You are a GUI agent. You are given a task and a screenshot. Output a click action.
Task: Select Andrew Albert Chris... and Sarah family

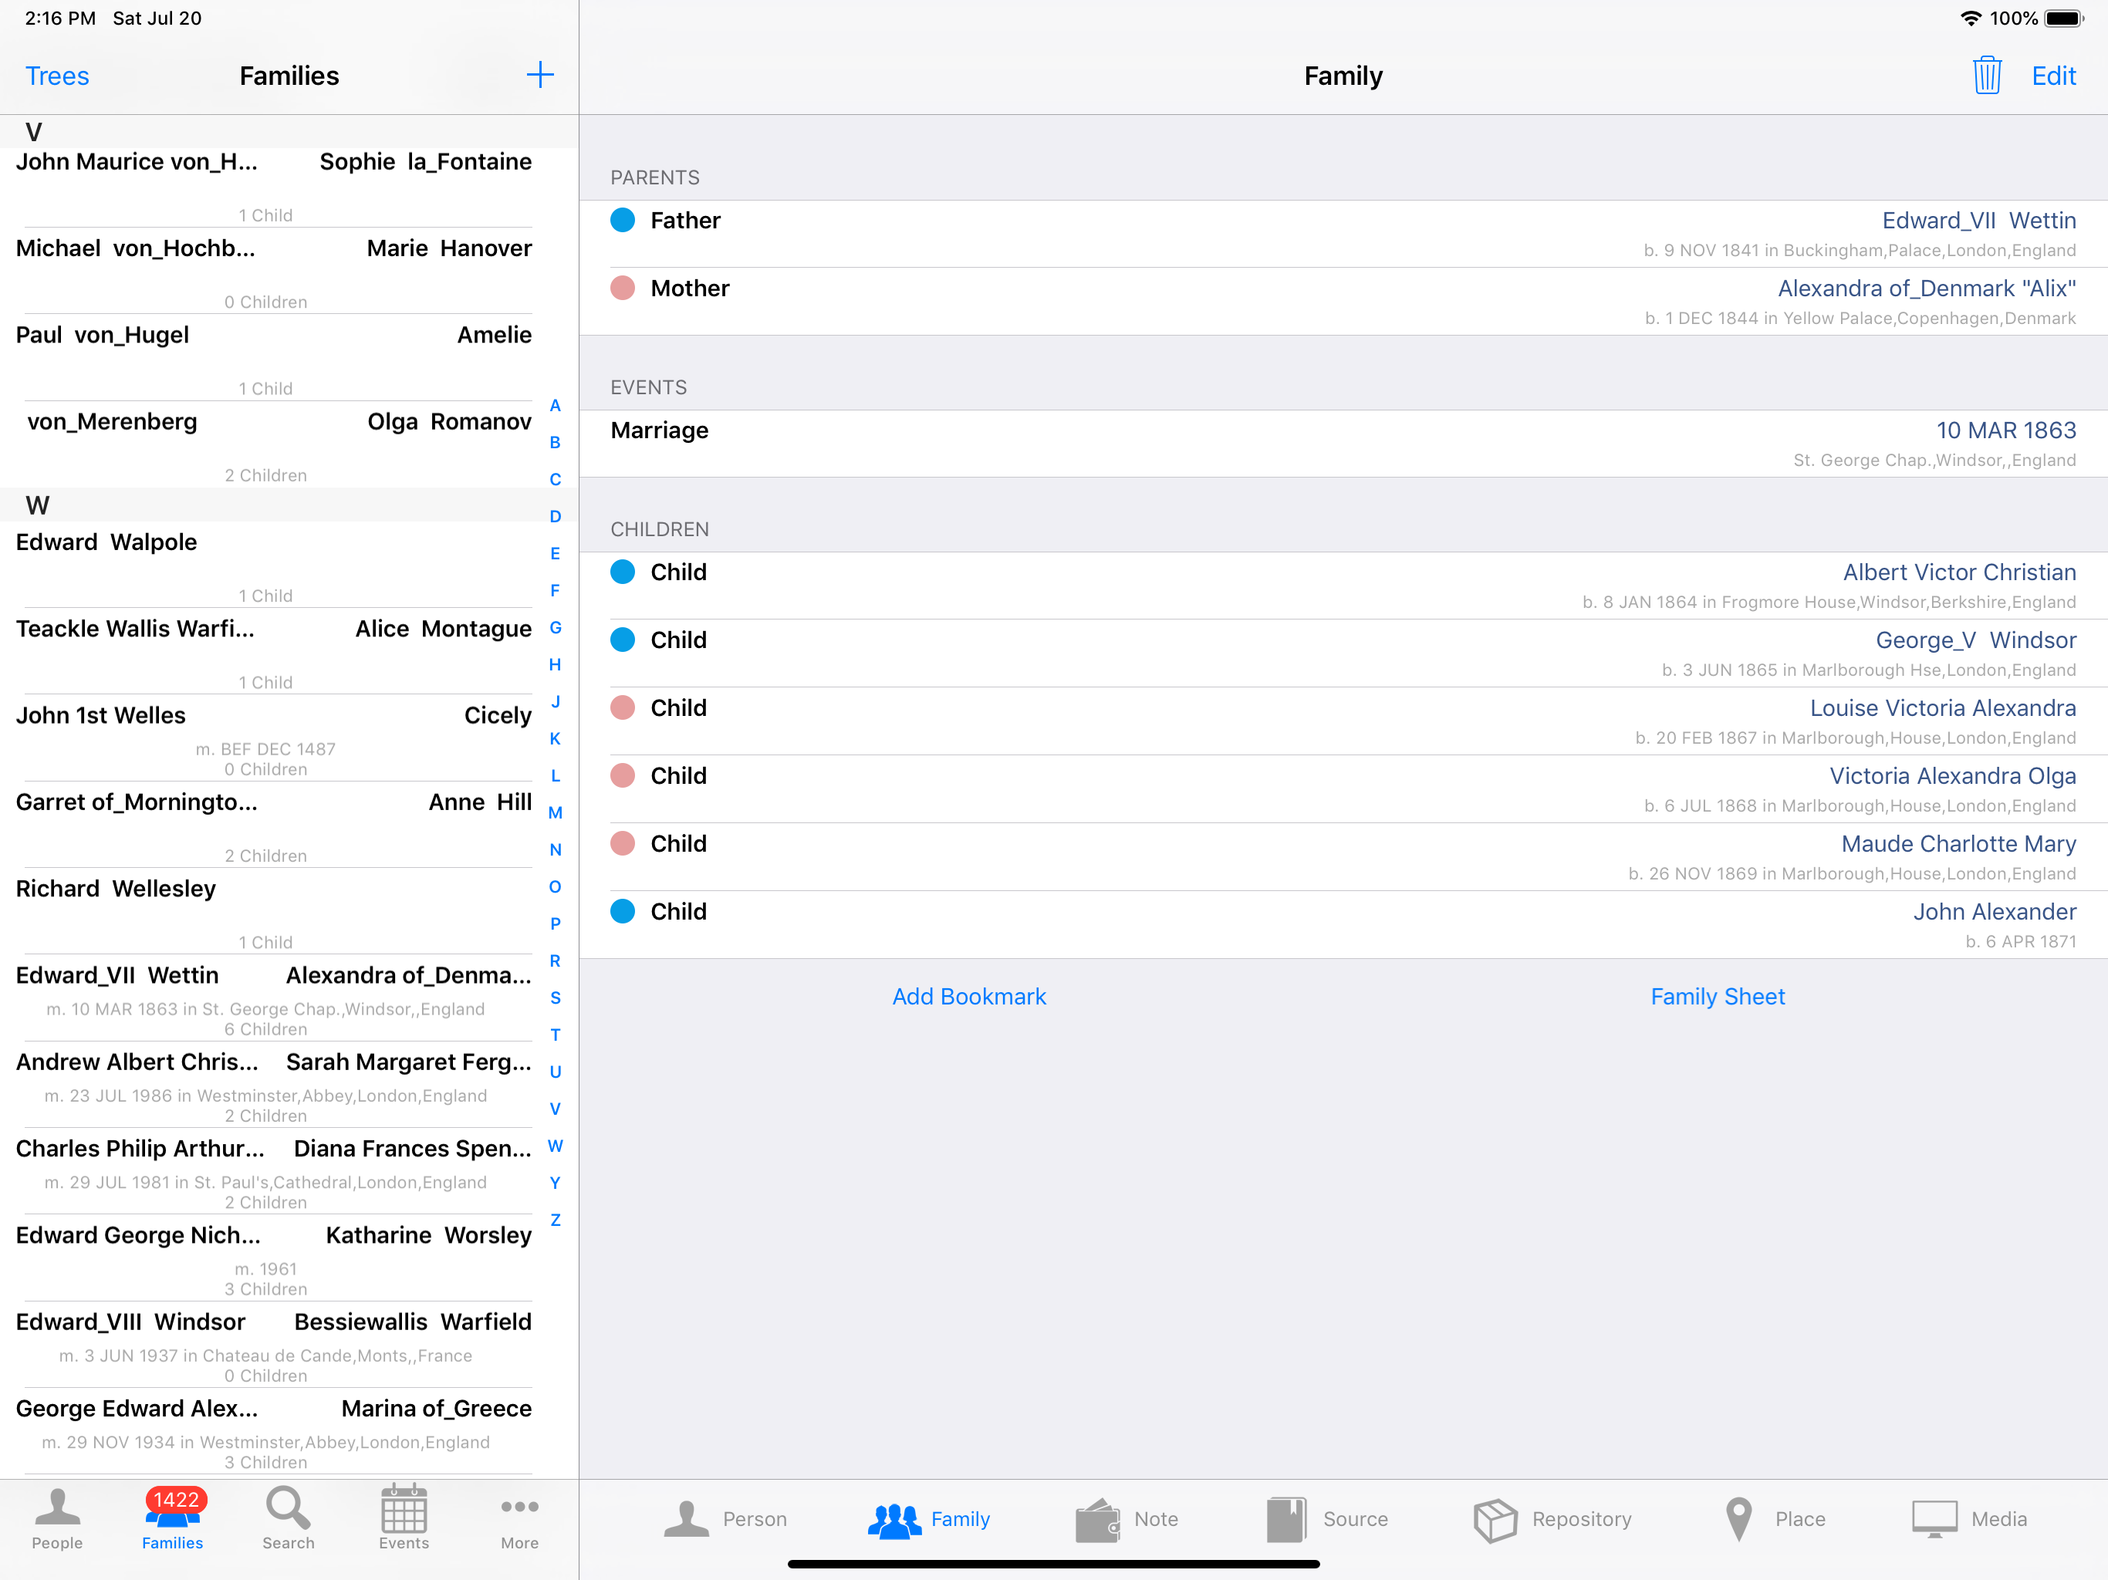(x=275, y=1085)
